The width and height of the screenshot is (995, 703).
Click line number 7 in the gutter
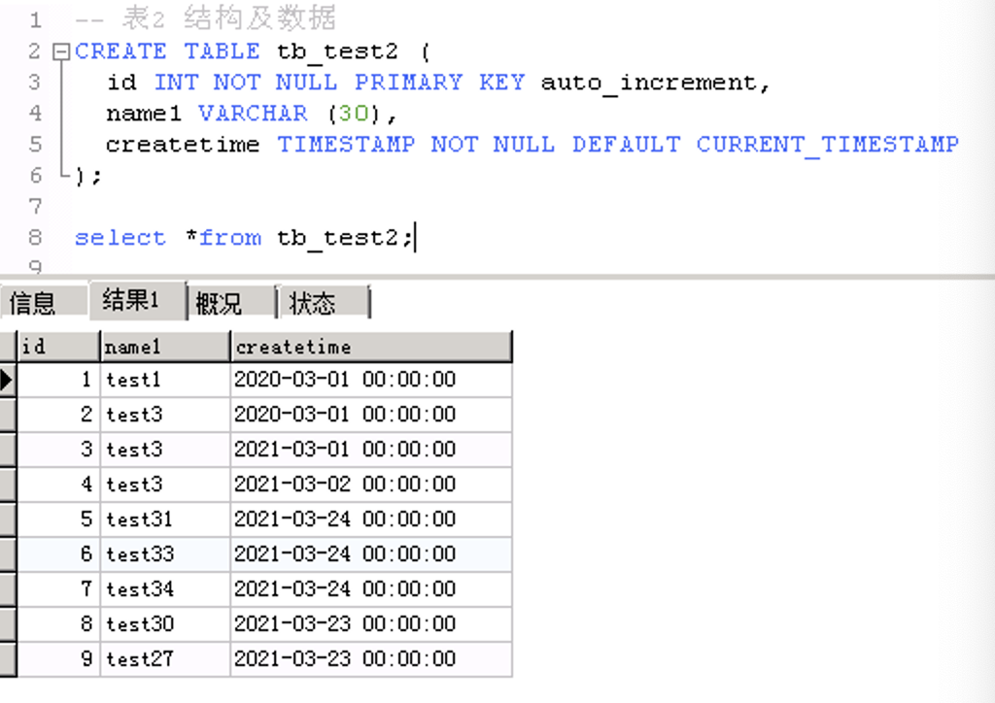point(36,206)
